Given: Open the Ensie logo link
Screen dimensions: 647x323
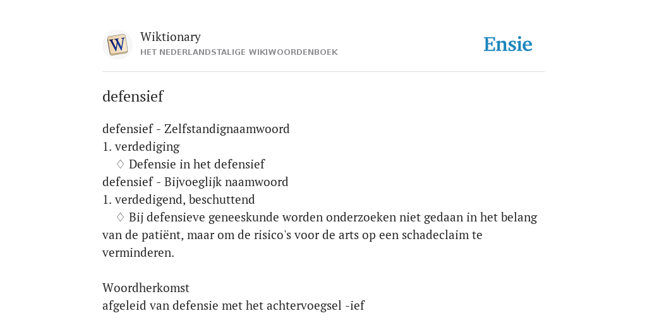Looking at the screenshot, I should [508, 44].
